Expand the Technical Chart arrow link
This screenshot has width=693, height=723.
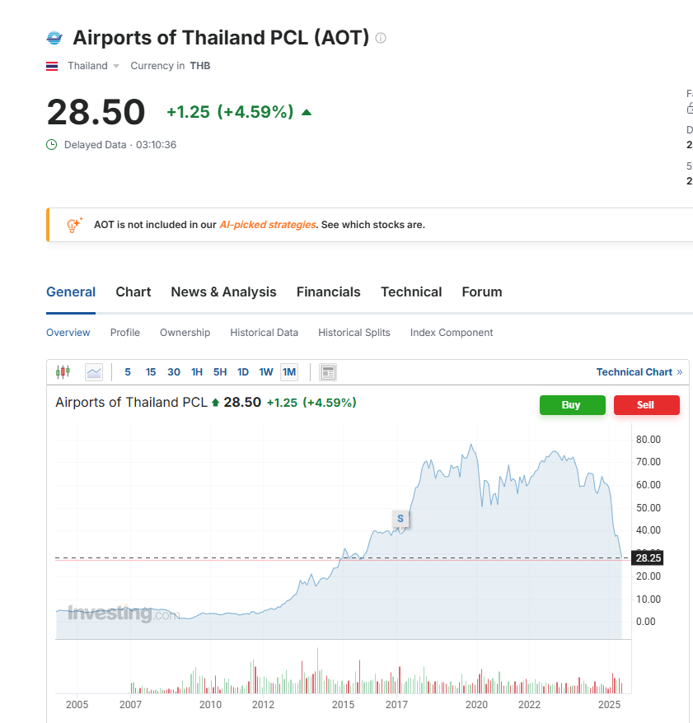(x=679, y=372)
